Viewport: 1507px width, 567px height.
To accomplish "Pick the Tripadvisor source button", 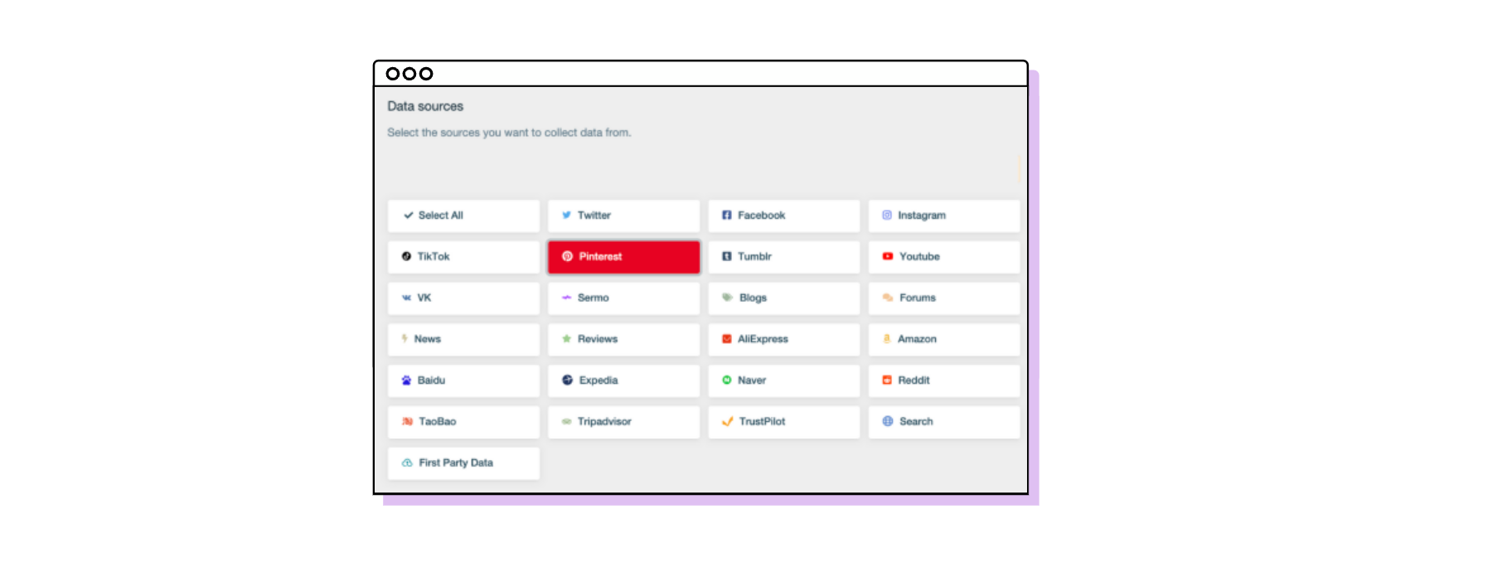I will (x=623, y=422).
